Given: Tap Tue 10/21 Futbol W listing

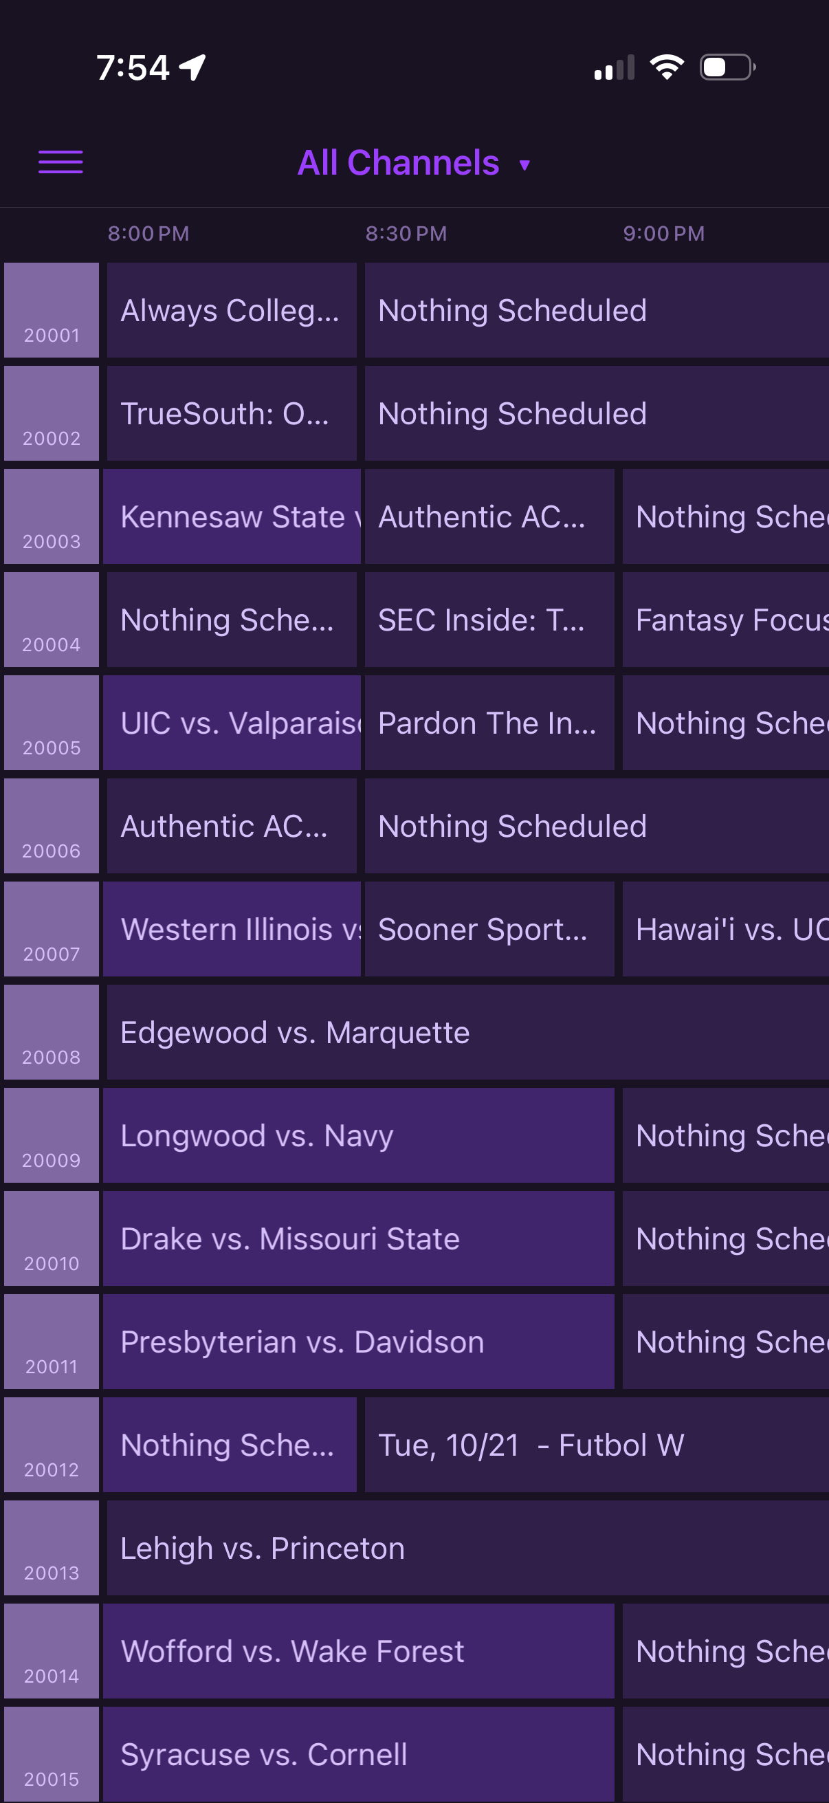Looking at the screenshot, I should pyautogui.click(x=596, y=1445).
